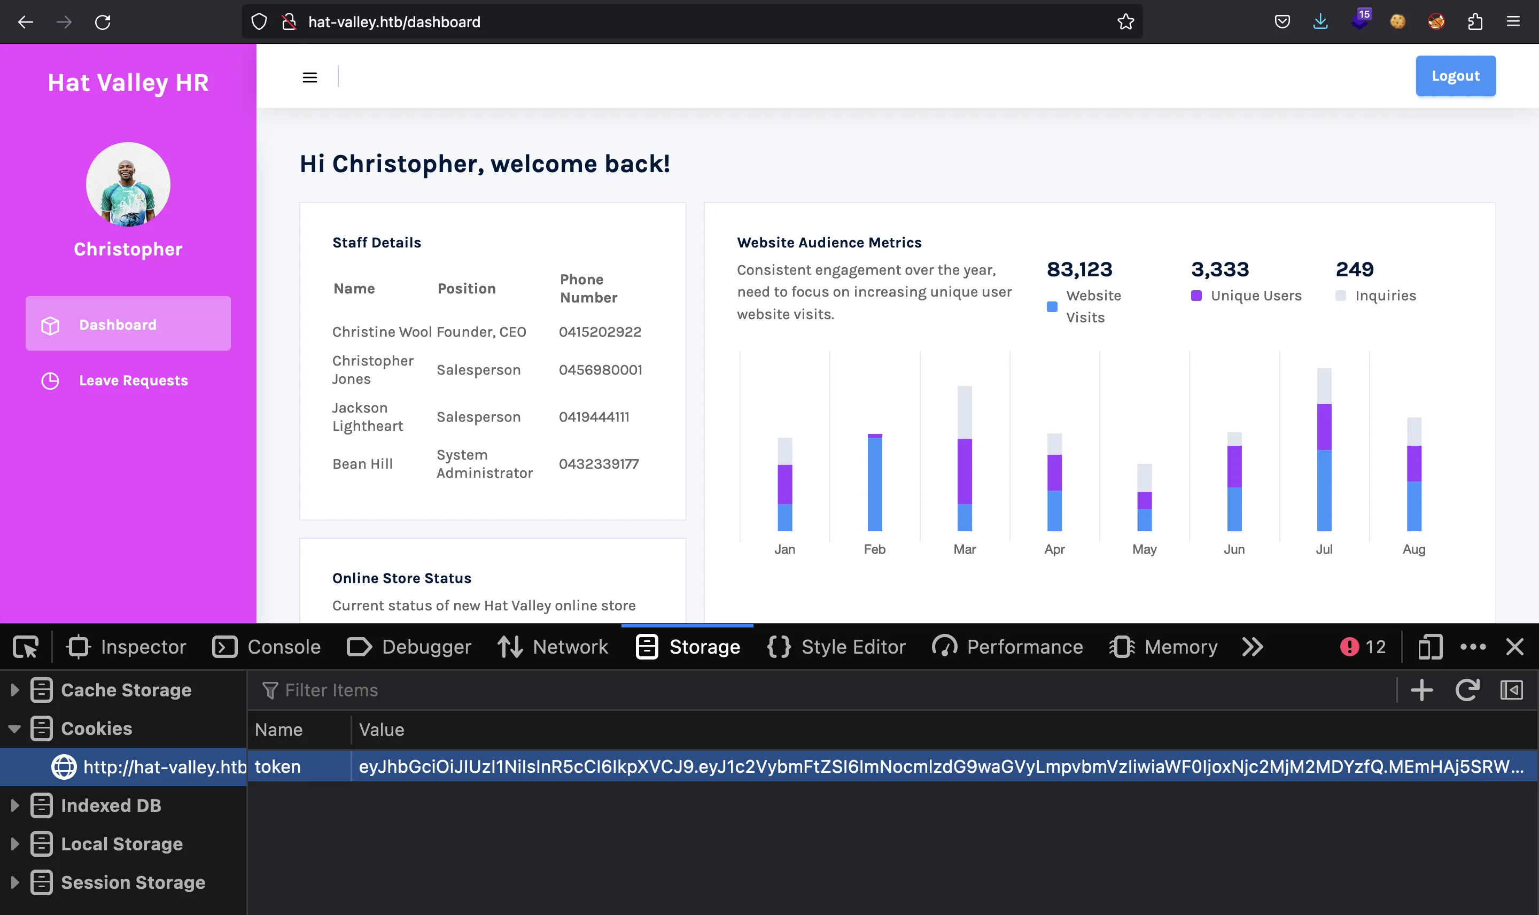
Task: Sort cookies by the Value column header
Action: pos(943,730)
